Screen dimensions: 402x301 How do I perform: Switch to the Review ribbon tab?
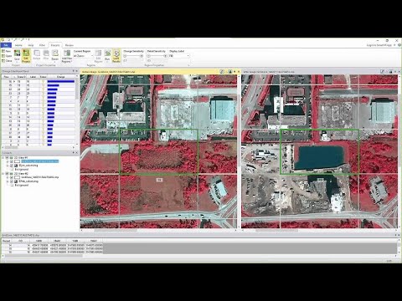[x=70, y=45]
